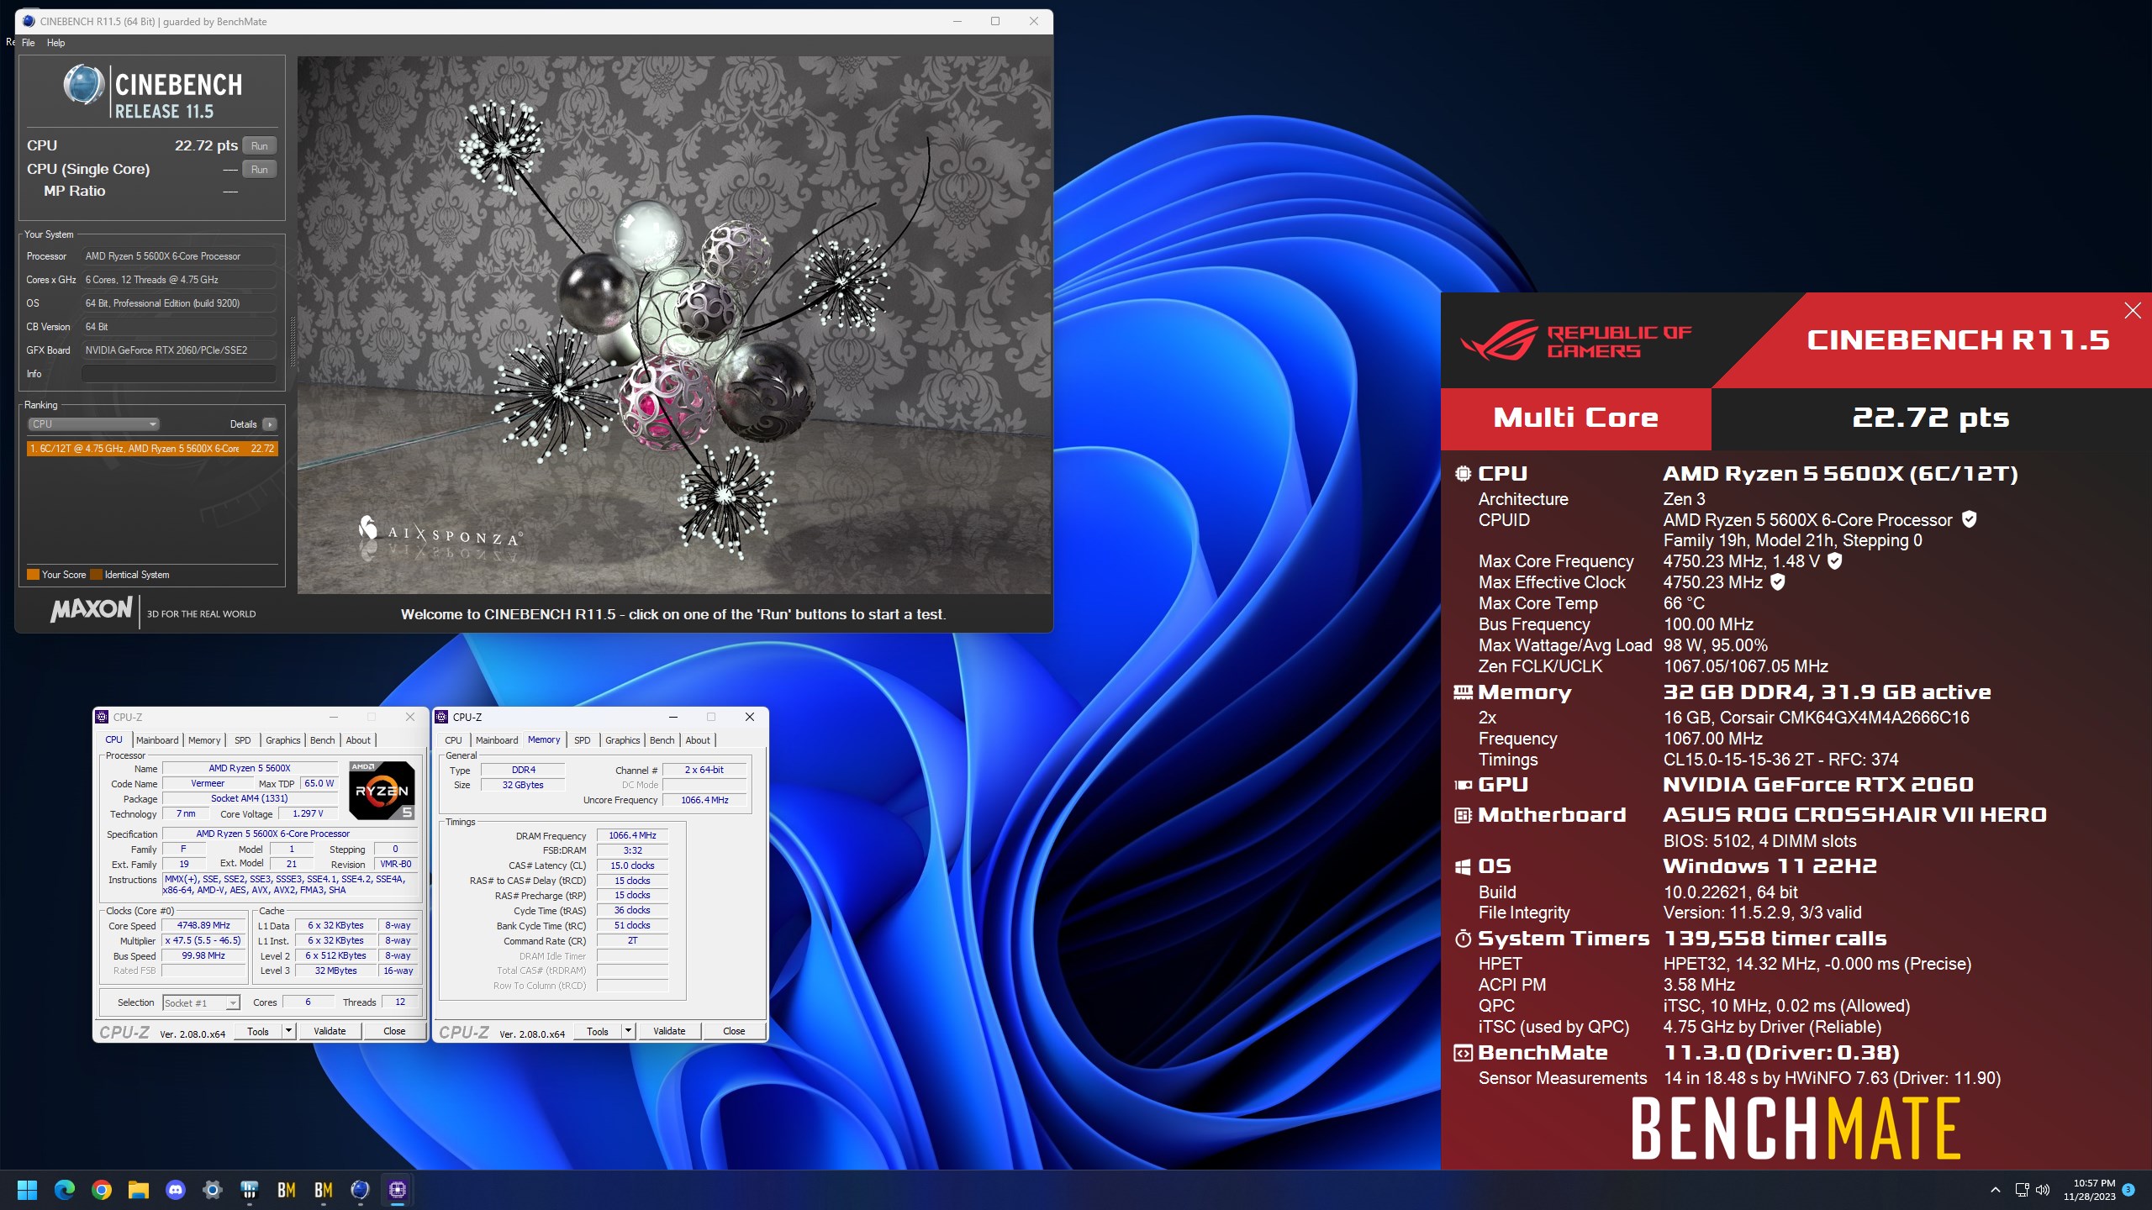Image resolution: width=2152 pixels, height=1210 pixels.
Task: Run the CPU multi-core test in Cinebench
Action: (260, 146)
